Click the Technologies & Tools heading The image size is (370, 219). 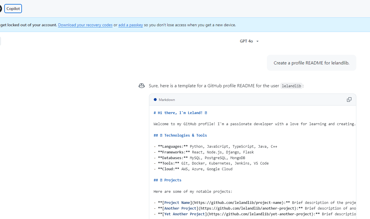coord(180,135)
